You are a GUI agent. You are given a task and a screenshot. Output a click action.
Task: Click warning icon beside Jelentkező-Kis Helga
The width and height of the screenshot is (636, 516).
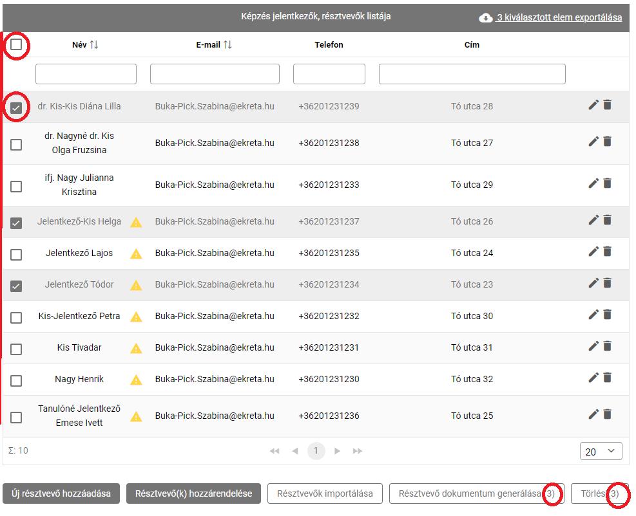[136, 222]
